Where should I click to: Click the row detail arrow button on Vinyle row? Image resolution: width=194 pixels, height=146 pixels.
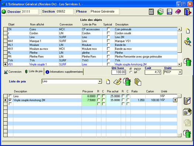point(175,100)
